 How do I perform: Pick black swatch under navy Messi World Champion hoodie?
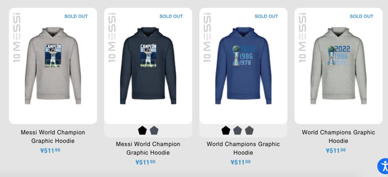point(142,131)
